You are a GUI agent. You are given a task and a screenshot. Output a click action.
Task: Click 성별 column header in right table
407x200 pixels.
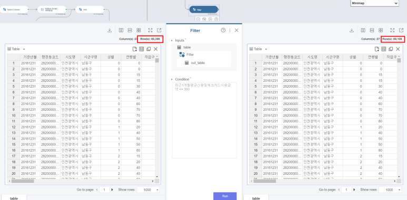click(353, 57)
